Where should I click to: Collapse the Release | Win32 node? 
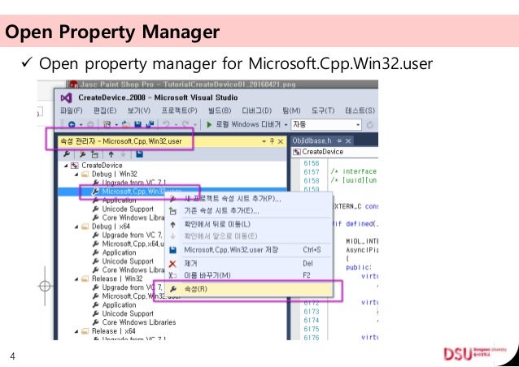tap(76, 278)
